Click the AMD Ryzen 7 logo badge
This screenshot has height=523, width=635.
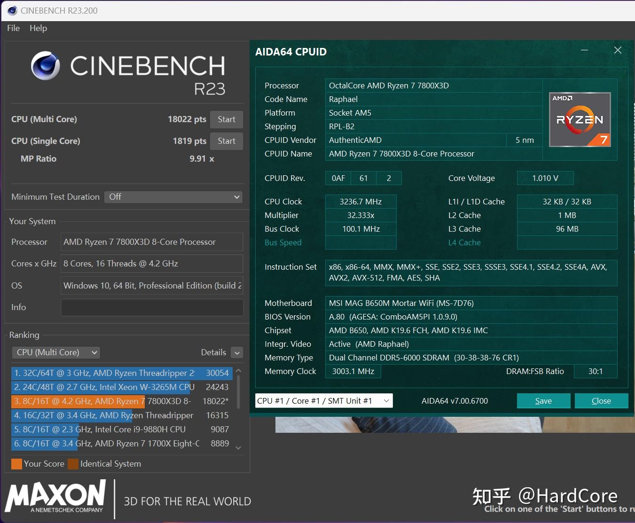click(580, 120)
